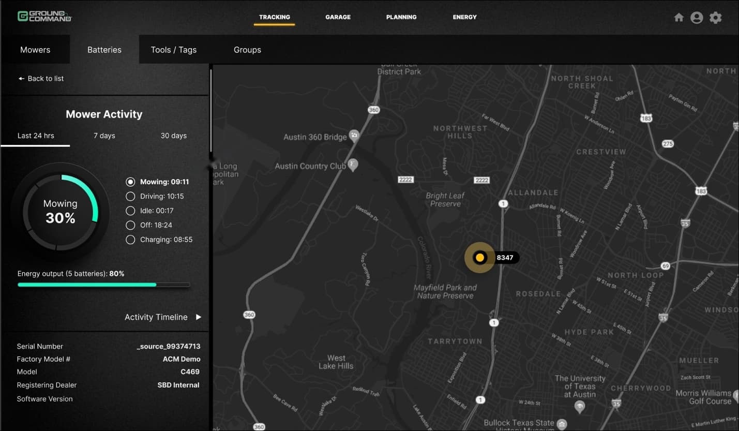Viewport: 739px width, 431px height.
Task: Click the SBD Internal dealer value
Action: click(178, 385)
